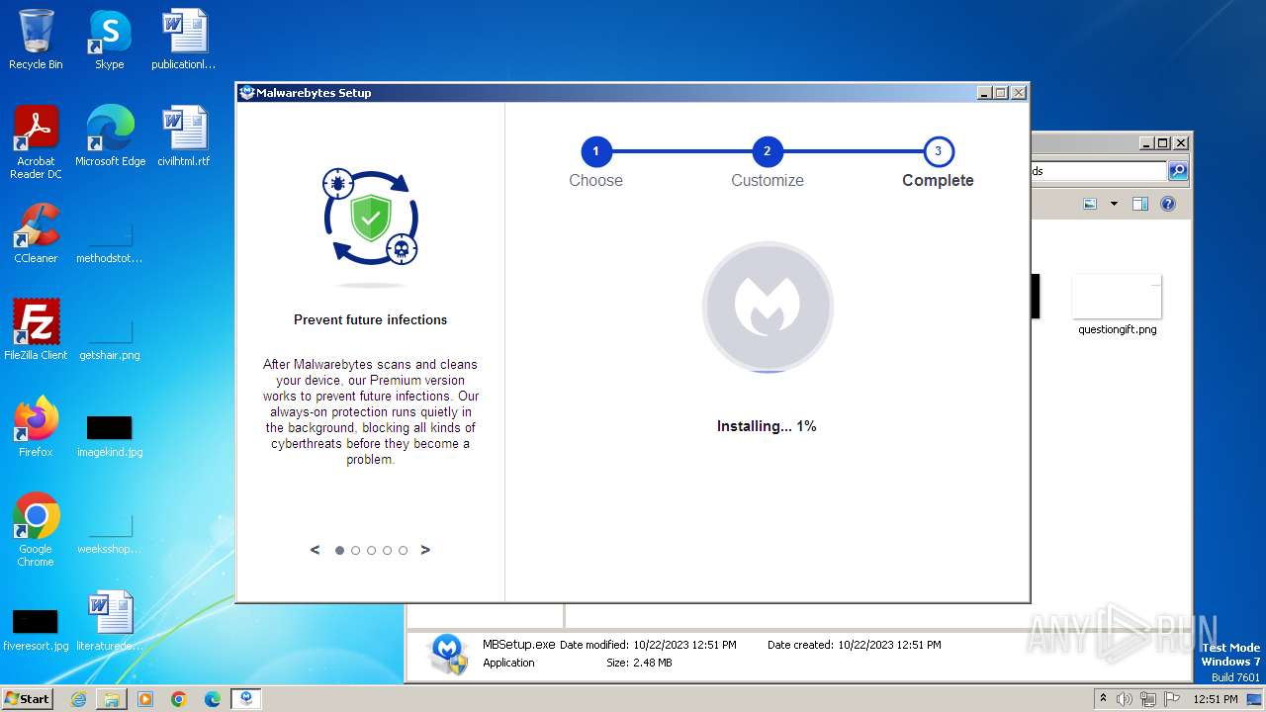The width and height of the screenshot is (1266, 712).
Task: Close the Malwarebytes Setup window
Action: tap(1019, 93)
